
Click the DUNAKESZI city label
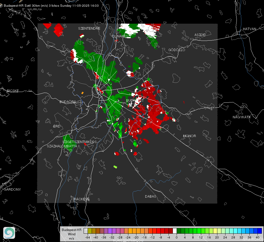(121, 36)
